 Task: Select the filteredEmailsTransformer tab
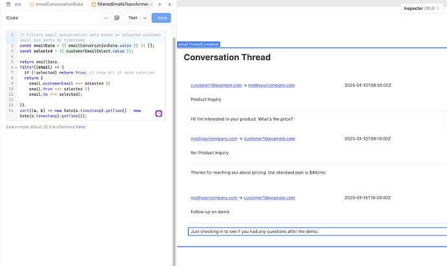(119, 5)
